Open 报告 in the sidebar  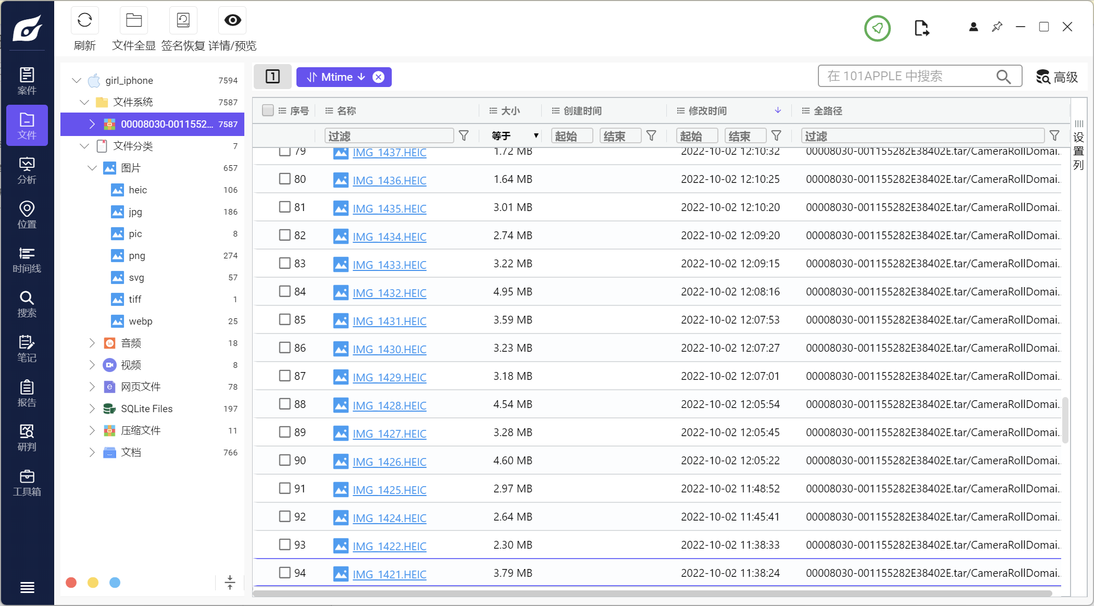coord(27,393)
